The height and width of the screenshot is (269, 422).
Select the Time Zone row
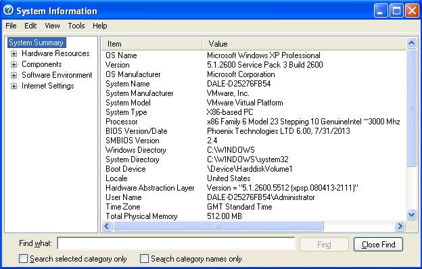[x=254, y=207]
